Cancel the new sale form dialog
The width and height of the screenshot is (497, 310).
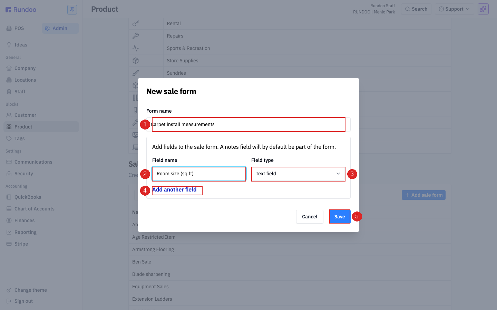click(310, 217)
